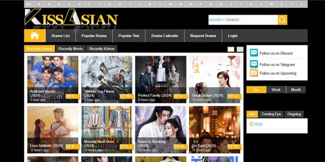Click Follow us on Telegram link
The width and height of the screenshot is (325, 162).
click(x=277, y=64)
